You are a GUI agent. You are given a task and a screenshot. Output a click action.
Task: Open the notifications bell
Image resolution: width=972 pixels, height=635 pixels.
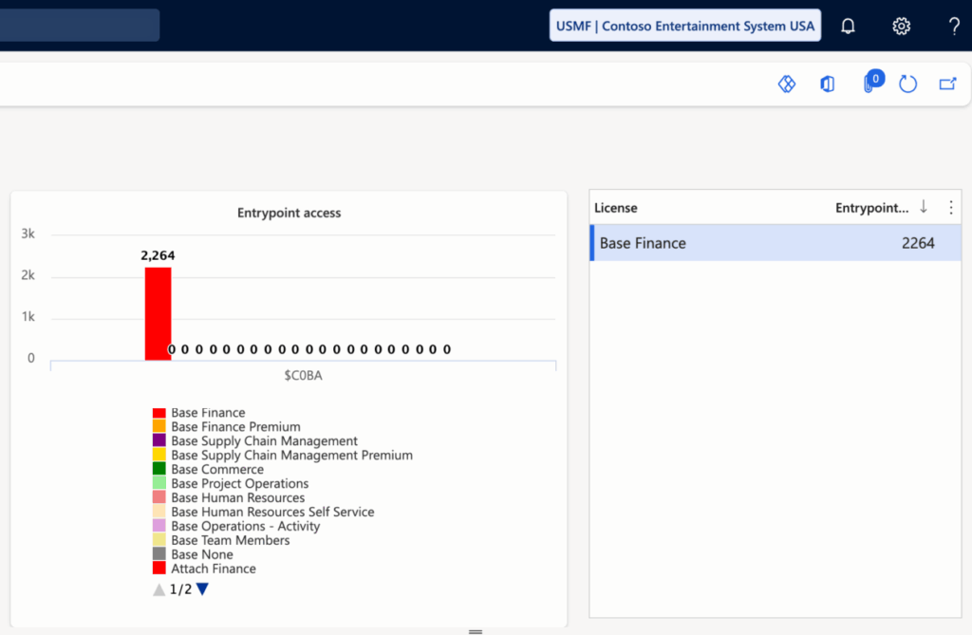point(848,27)
